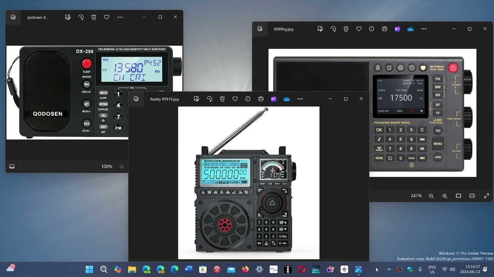Viewport: 494px width, 277px height.
Task: Minimize the qodosen window
Action: pyautogui.click(x=144, y=17)
